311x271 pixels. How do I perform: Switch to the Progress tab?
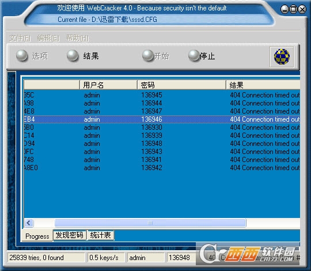[x=37, y=236]
